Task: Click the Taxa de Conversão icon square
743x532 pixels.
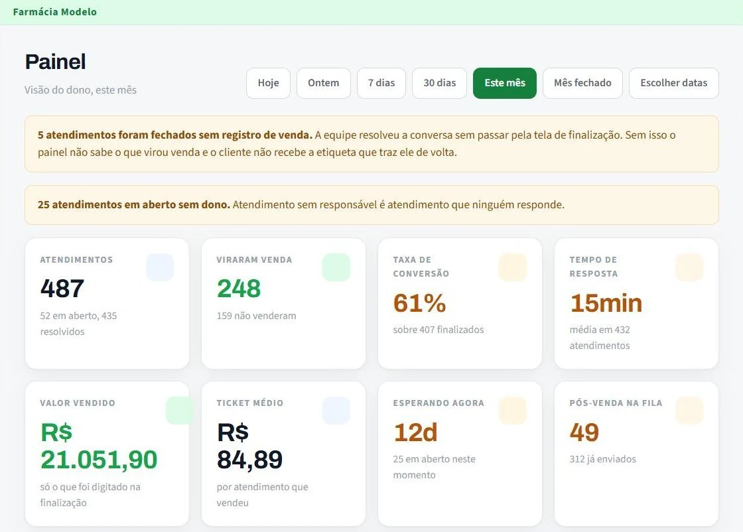Action: [x=513, y=267]
